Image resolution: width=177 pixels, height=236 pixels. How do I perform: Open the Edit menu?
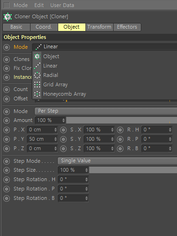click(x=39, y=5)
